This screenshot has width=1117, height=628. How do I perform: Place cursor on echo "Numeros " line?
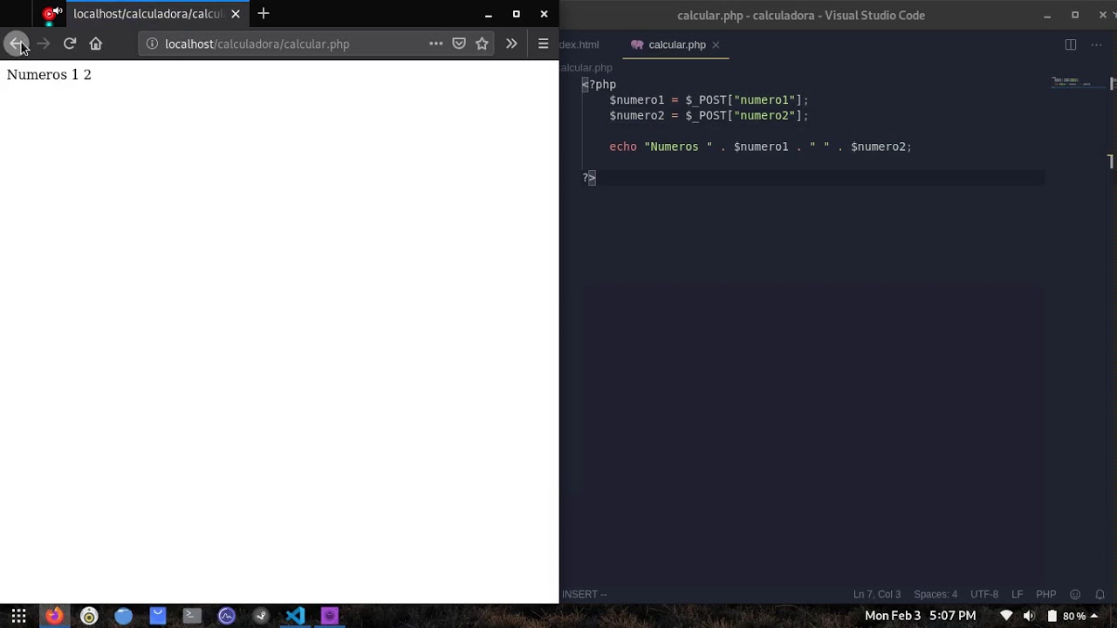pos(760,147)
